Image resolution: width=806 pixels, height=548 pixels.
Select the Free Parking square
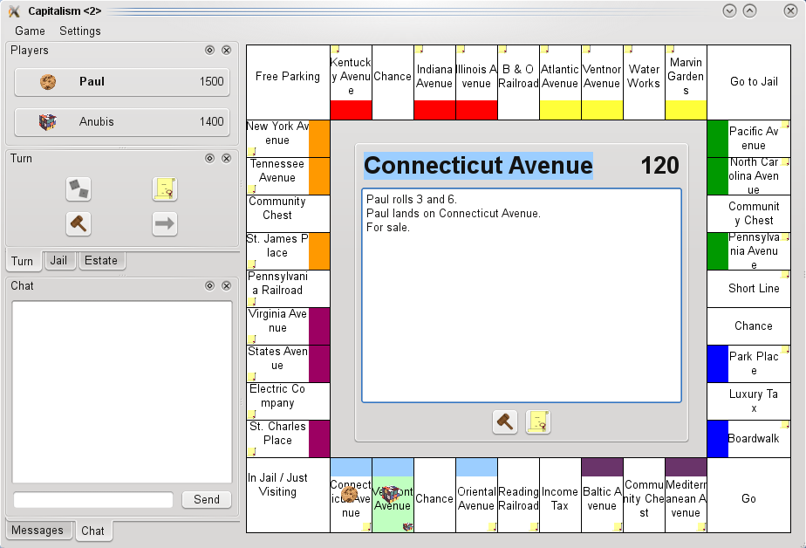pyautogui.click(x=288, y=82)
